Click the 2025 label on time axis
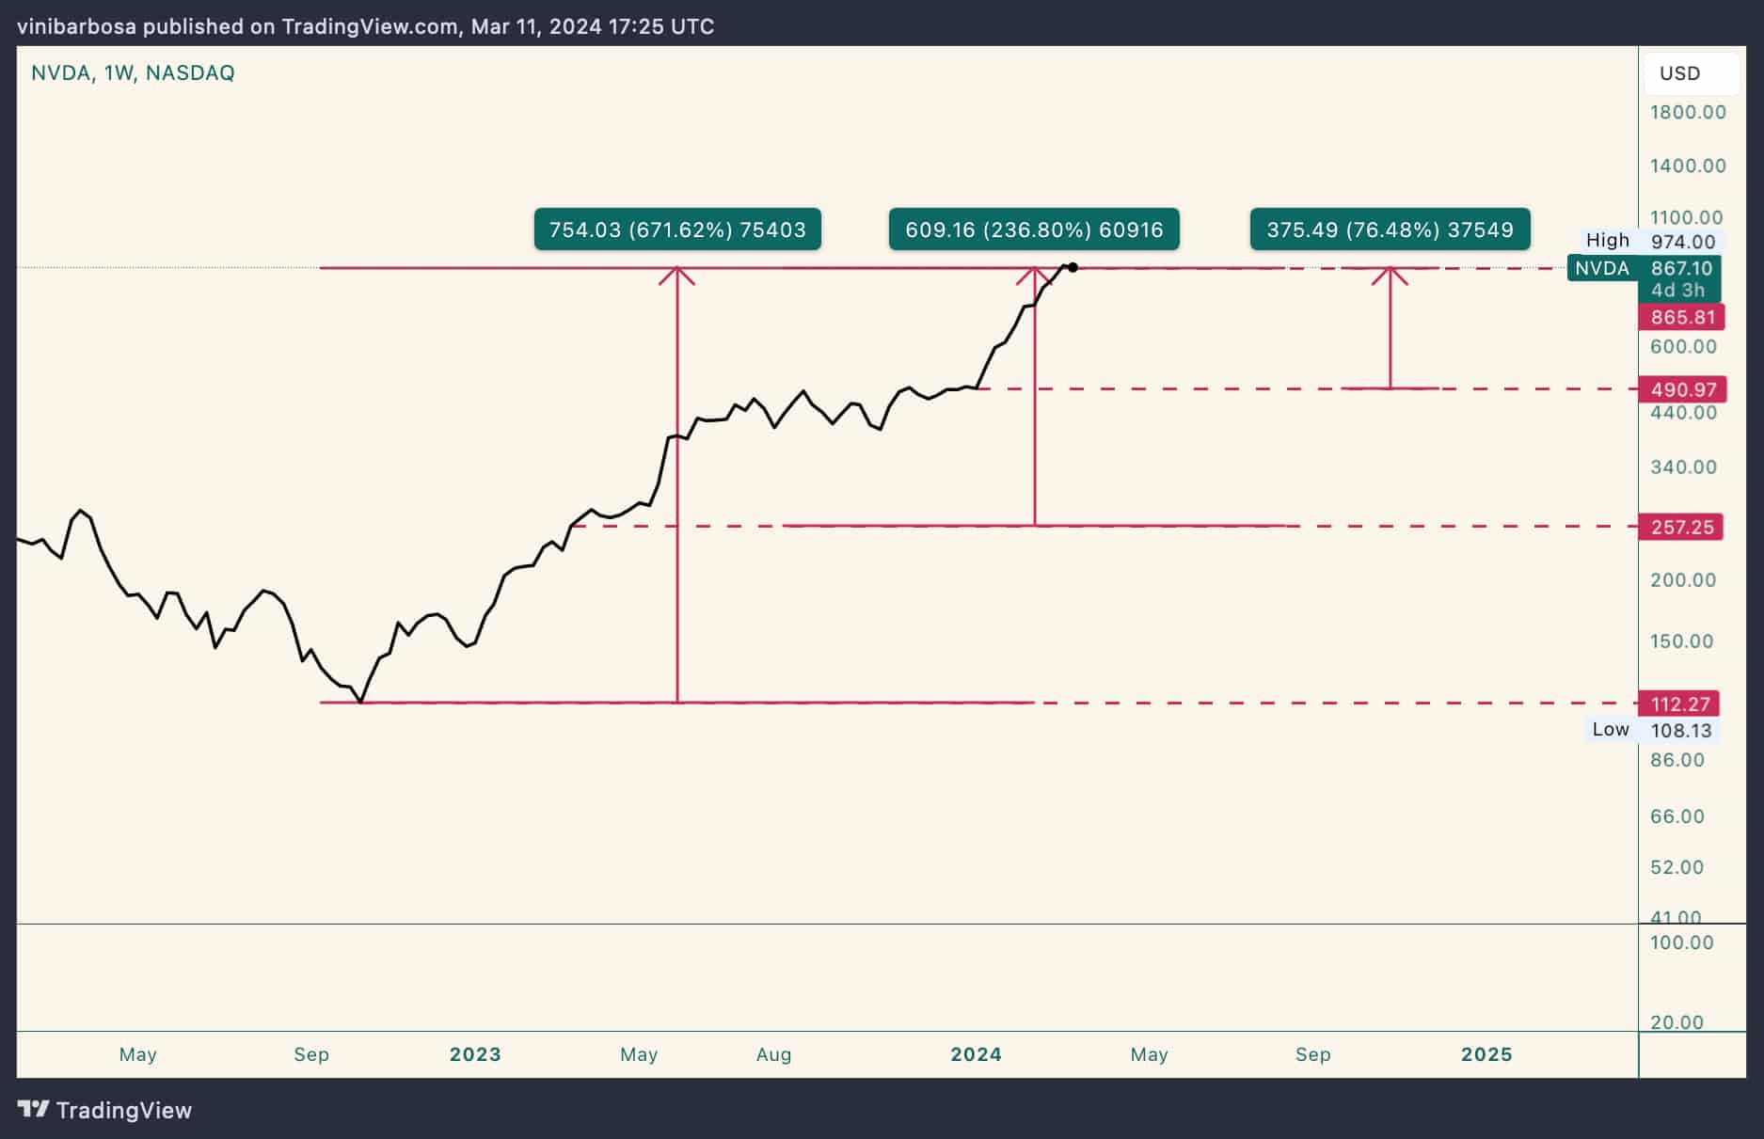The height and width of the screenshot is (1139, 1764). click(x=1486, y=1054)
